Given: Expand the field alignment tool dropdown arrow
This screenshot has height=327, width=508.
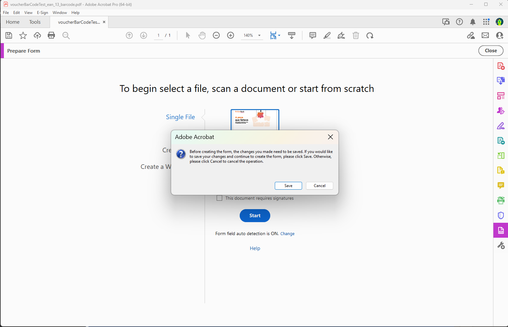Looking at the screenshot, I should click(279, 35).
